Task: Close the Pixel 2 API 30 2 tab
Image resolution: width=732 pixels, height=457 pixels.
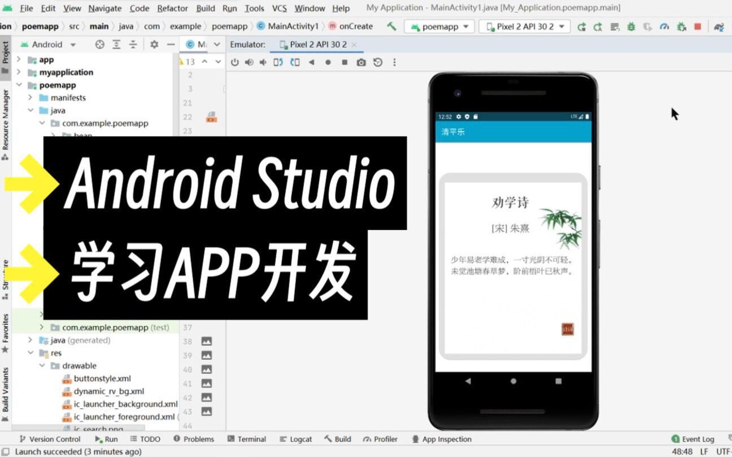Action: pyautogui.click(x=354, y=45)
